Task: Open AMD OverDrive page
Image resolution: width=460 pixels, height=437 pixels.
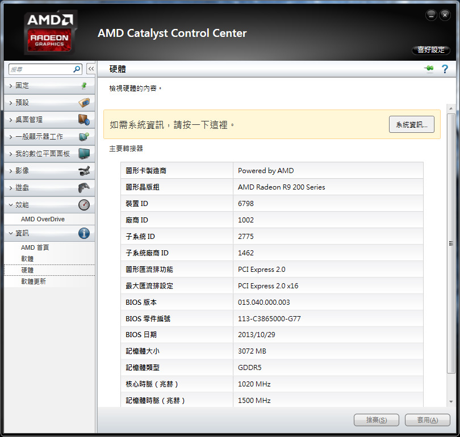Action: coord(43,219)
